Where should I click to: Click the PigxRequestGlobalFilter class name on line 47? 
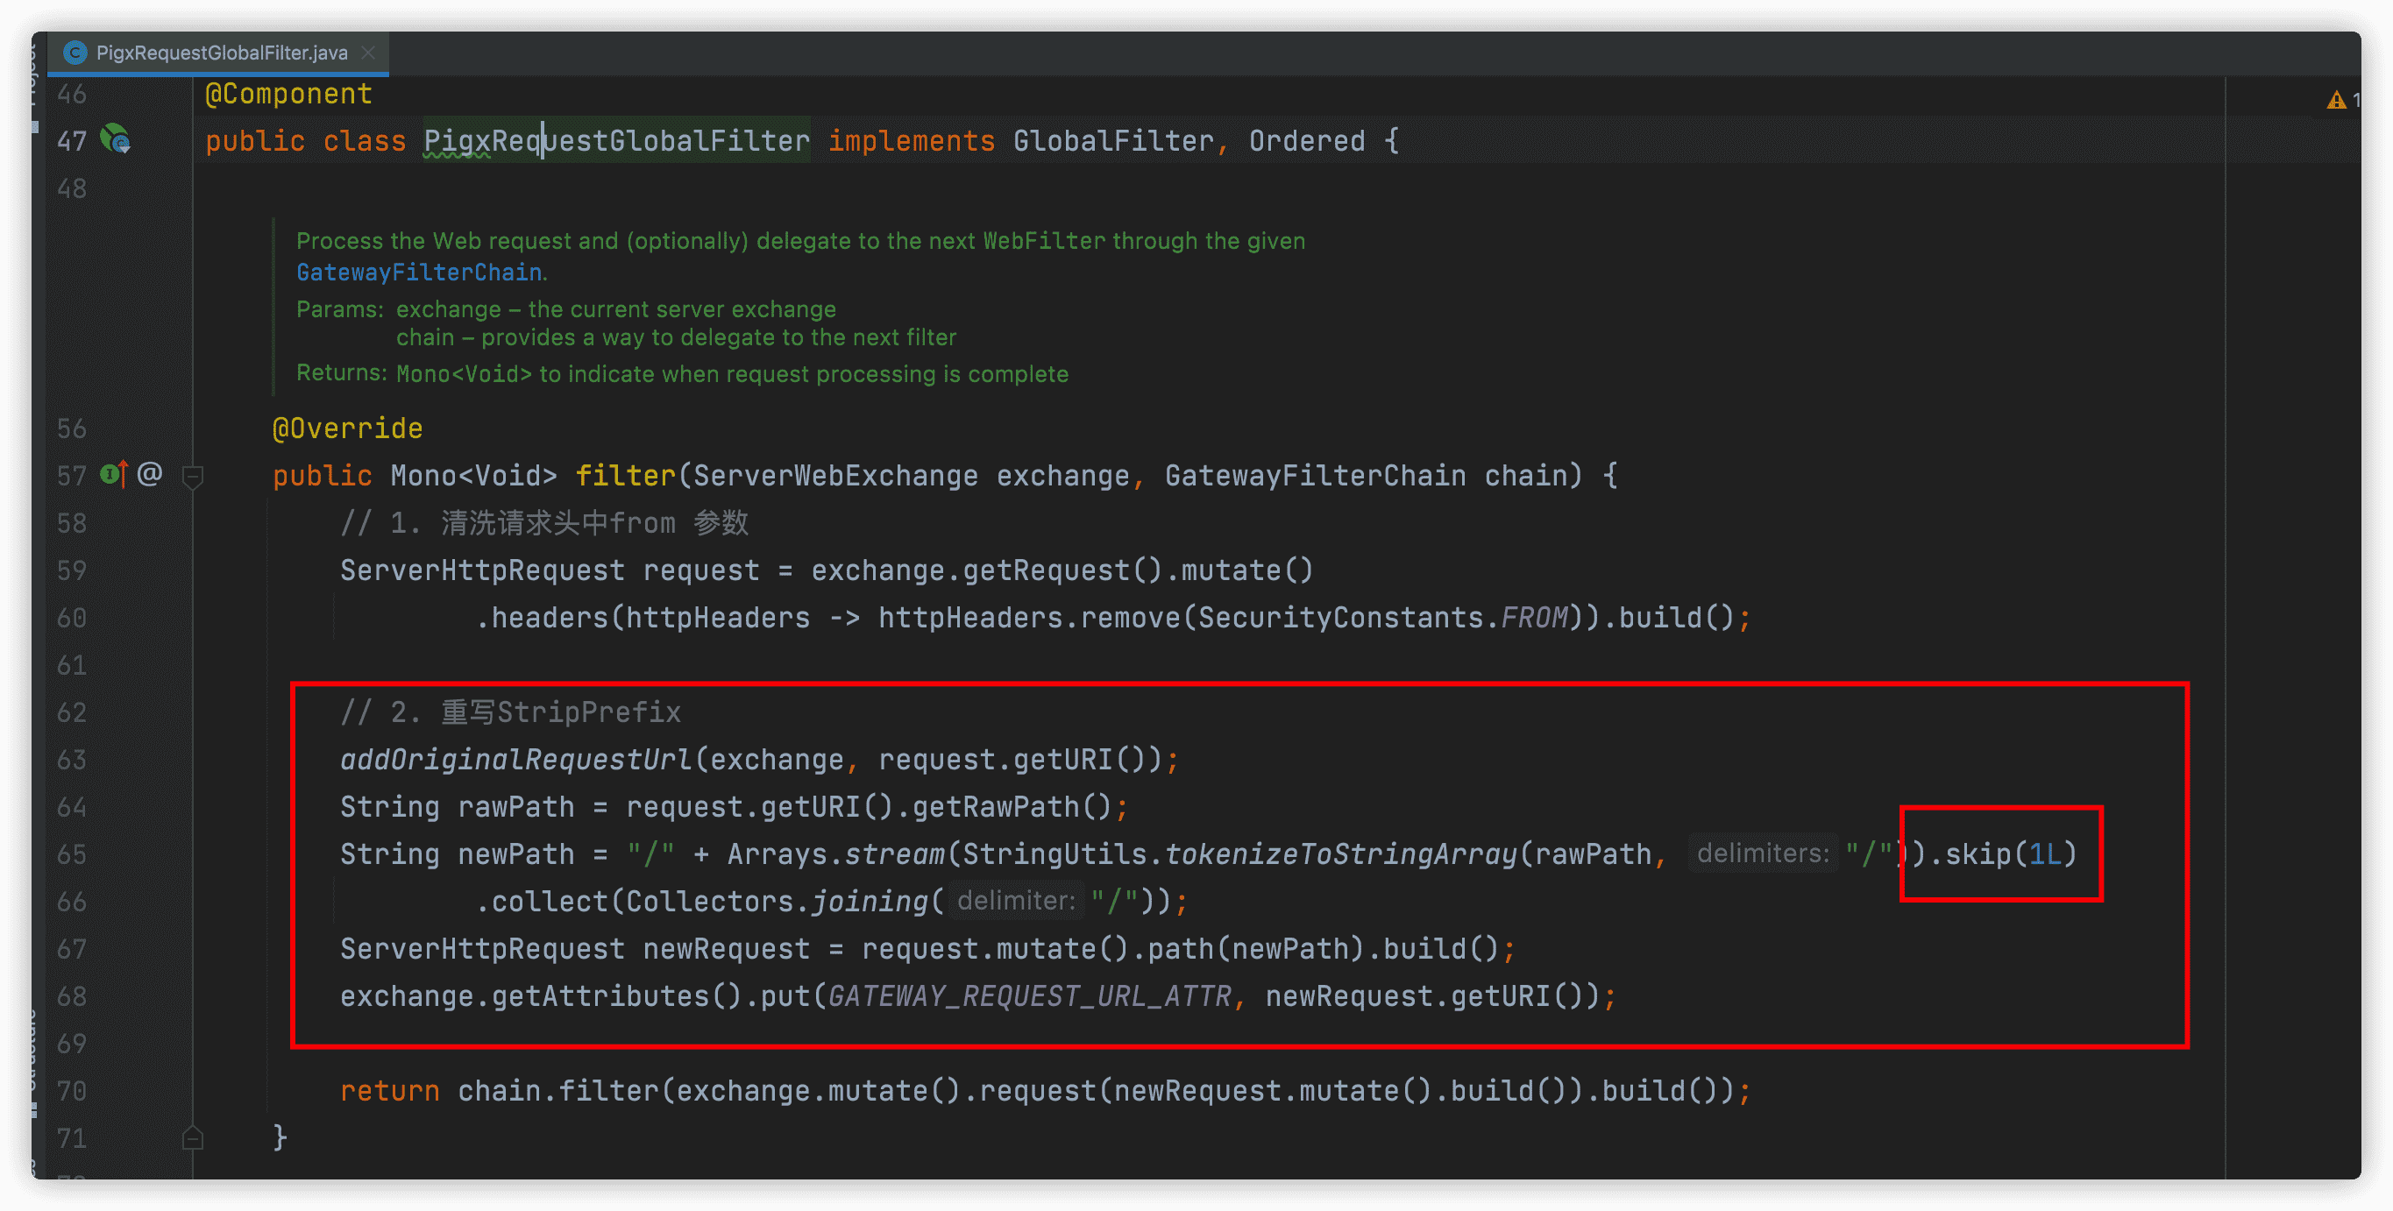click(616, 141)
